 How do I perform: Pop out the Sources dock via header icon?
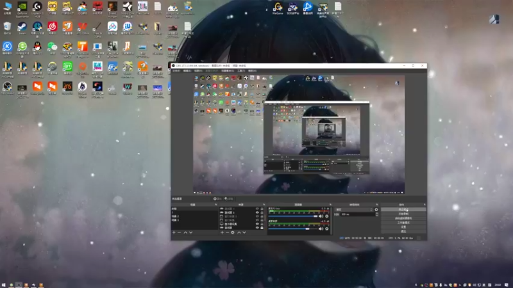[264, 205]
